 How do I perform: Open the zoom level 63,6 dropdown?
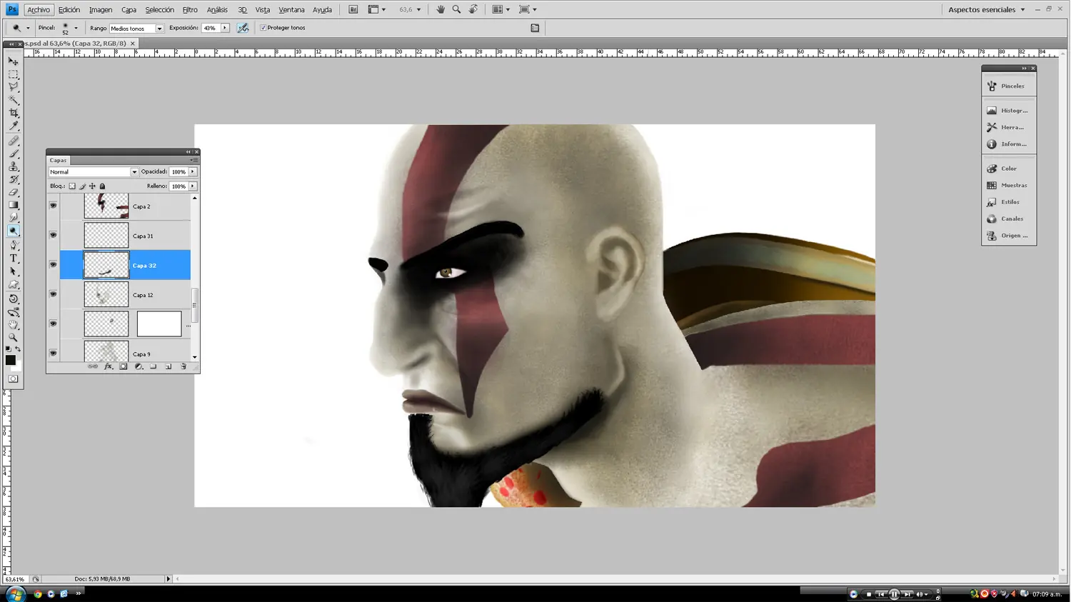click(418, 10)
